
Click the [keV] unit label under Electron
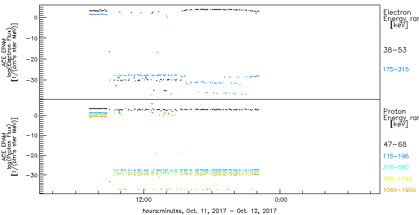tap(399, 25)
